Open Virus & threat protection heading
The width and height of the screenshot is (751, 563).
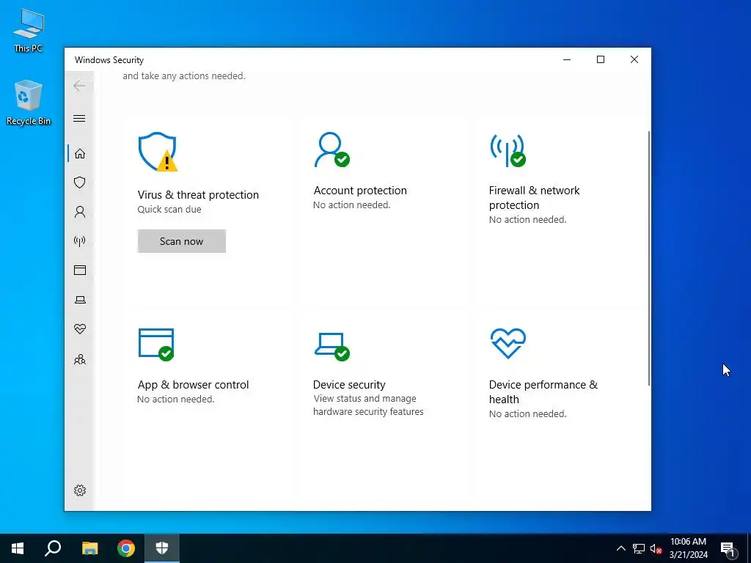point(198,195)
